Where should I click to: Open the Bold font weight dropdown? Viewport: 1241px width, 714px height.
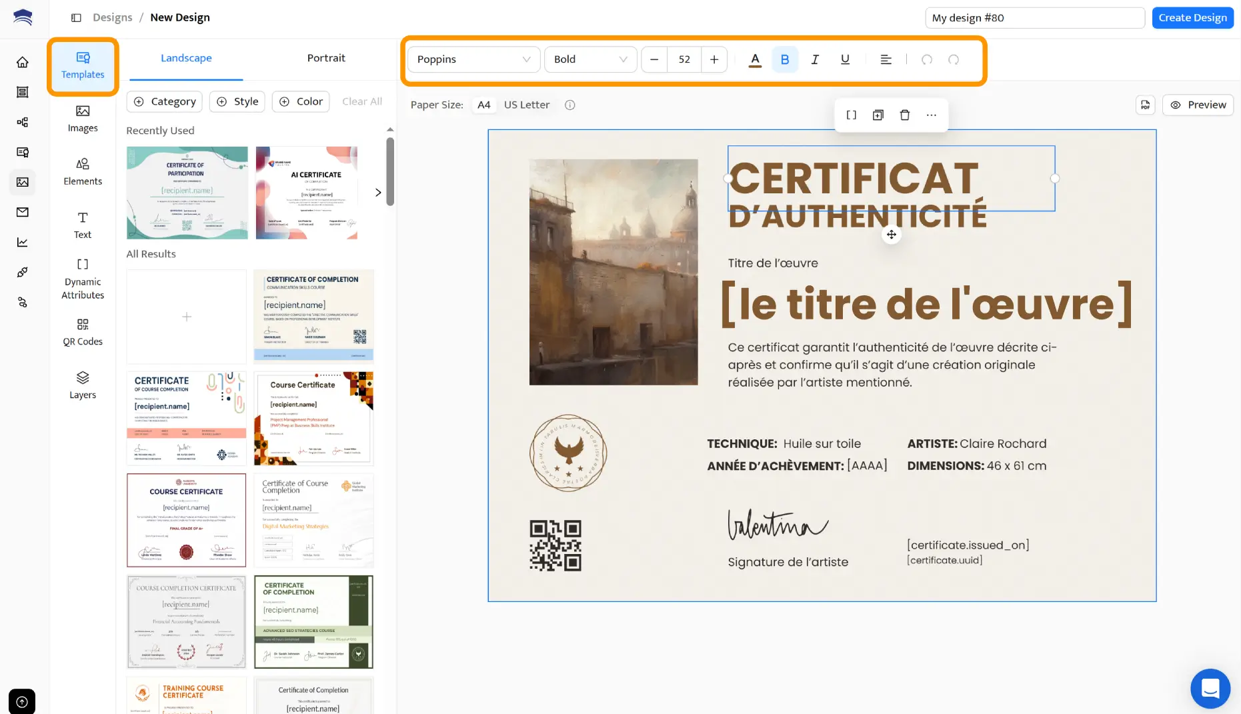591,59
